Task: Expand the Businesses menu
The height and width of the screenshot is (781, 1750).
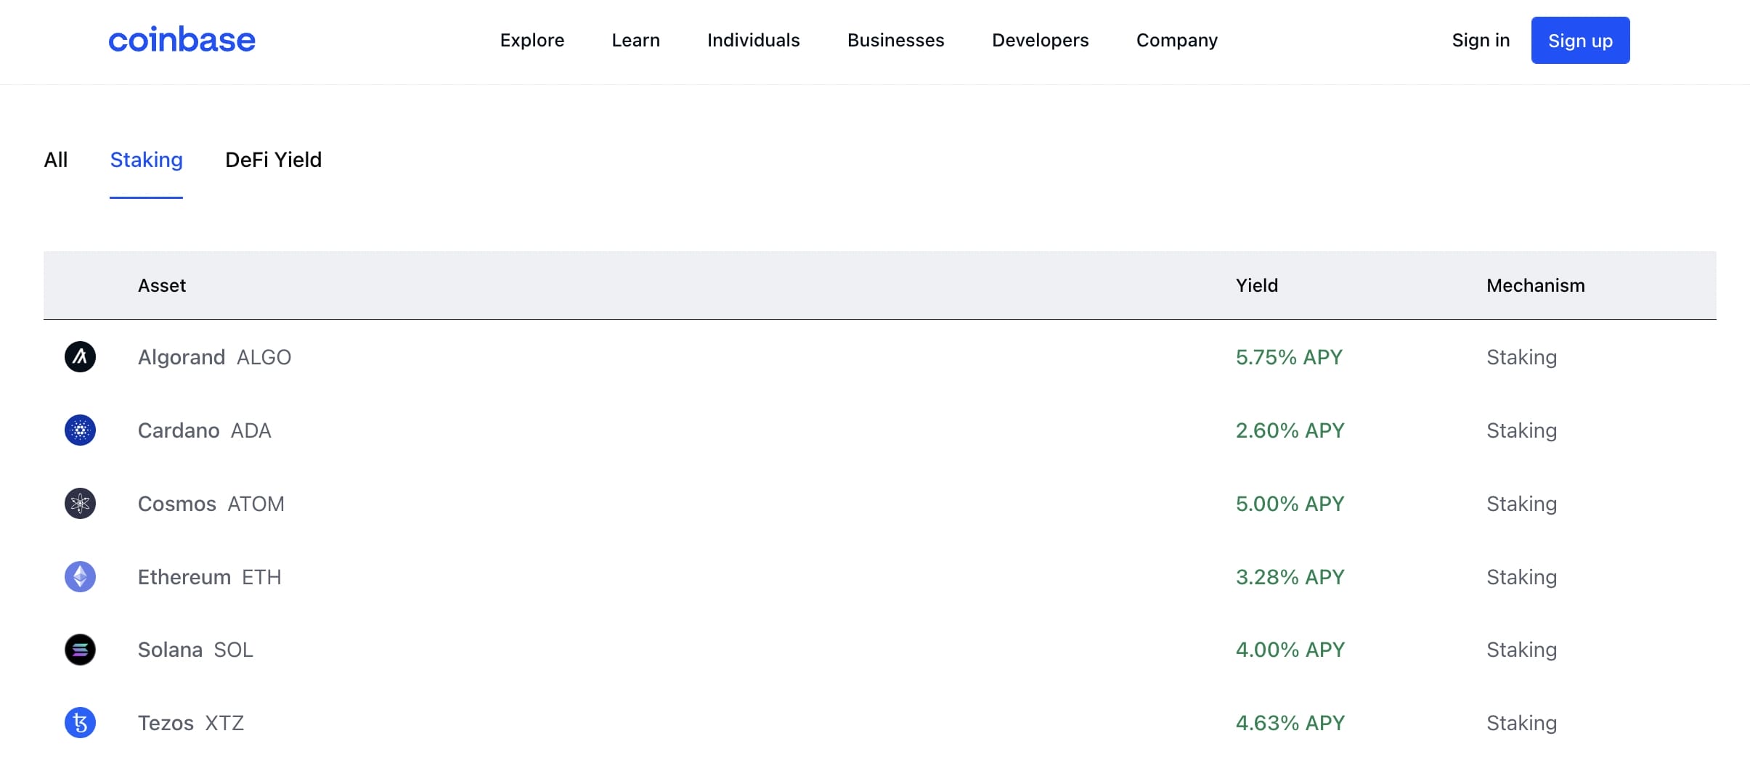Action: pos(895,41)
